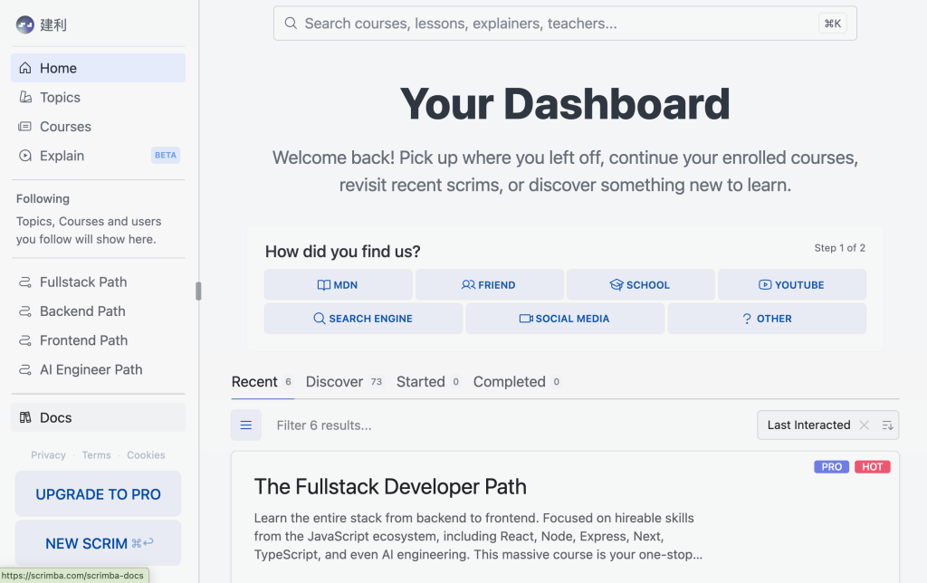Click the Courses list icon
Screen dimensions: 927x583
[24, 127]
